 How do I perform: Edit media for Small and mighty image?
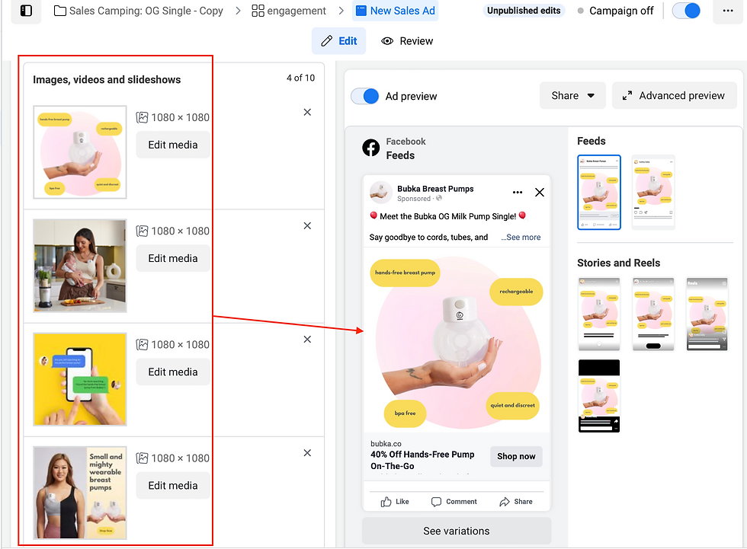[x=173, y=486]
